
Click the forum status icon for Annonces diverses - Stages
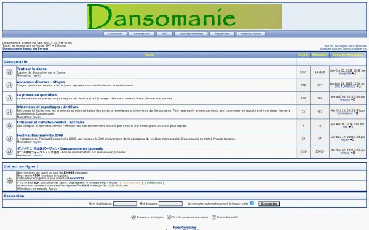(x=9, y=85)
